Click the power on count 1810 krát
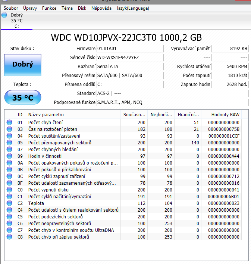The image size is (251, 264). [x=230, y=76]
